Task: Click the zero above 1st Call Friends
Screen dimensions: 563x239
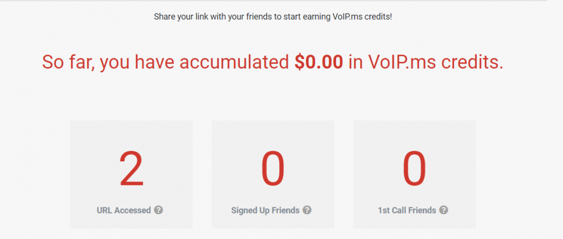Action: click(x=414, y=169)
